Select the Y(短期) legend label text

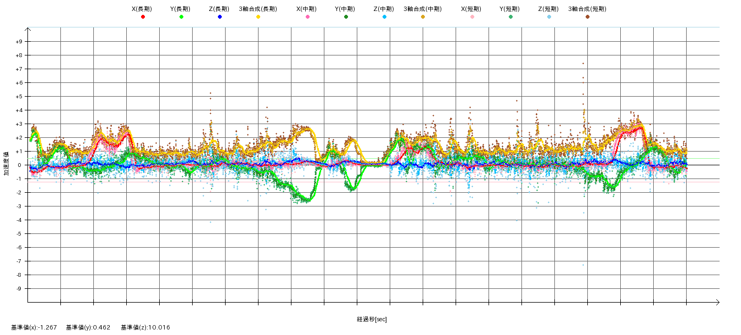[509, 9]
